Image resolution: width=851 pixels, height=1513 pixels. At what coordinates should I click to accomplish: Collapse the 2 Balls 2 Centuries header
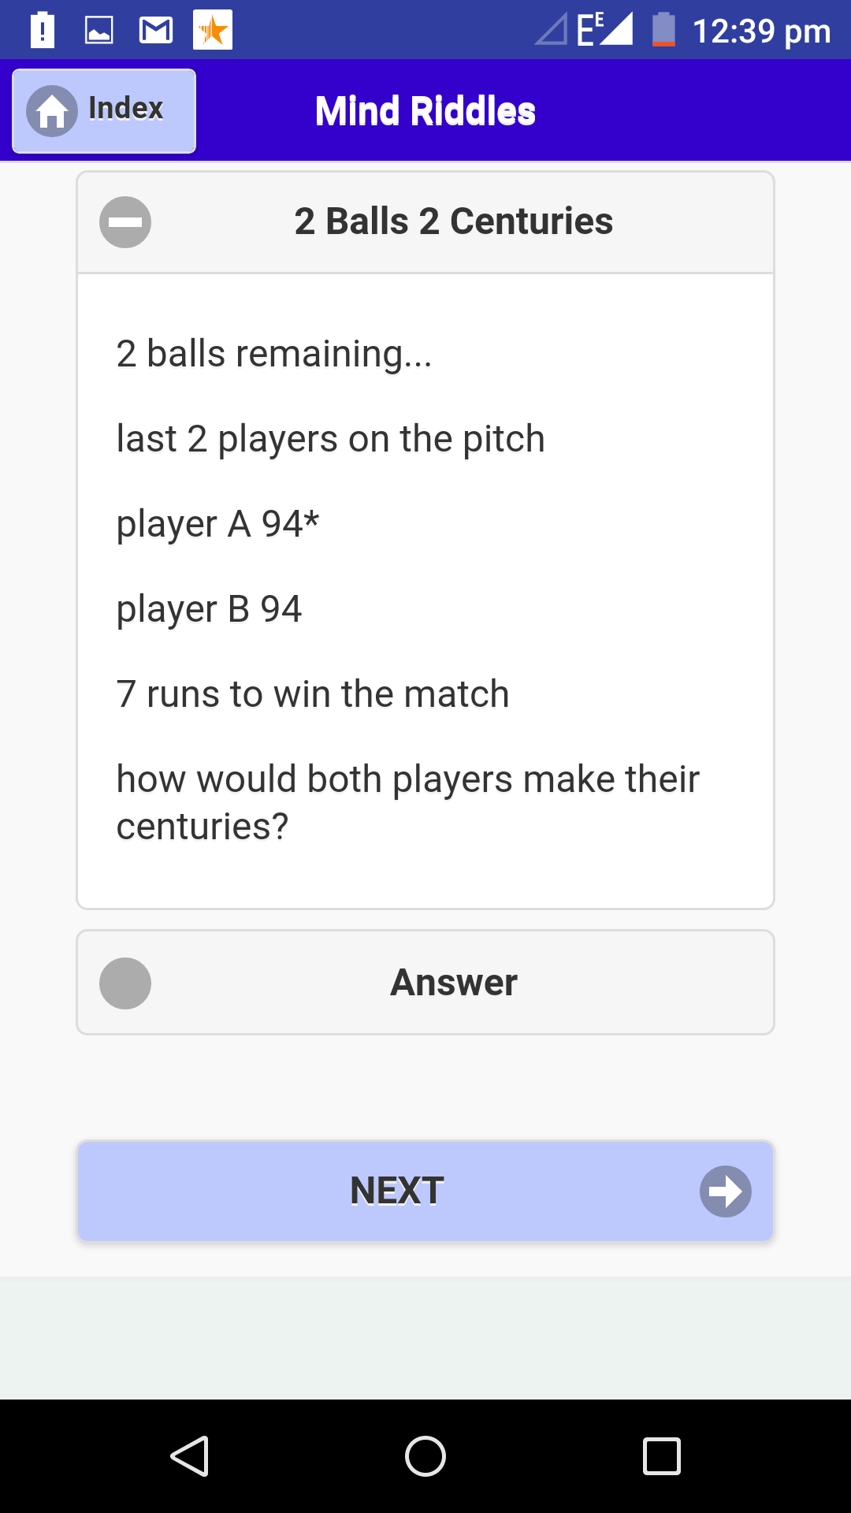(453, 222)
